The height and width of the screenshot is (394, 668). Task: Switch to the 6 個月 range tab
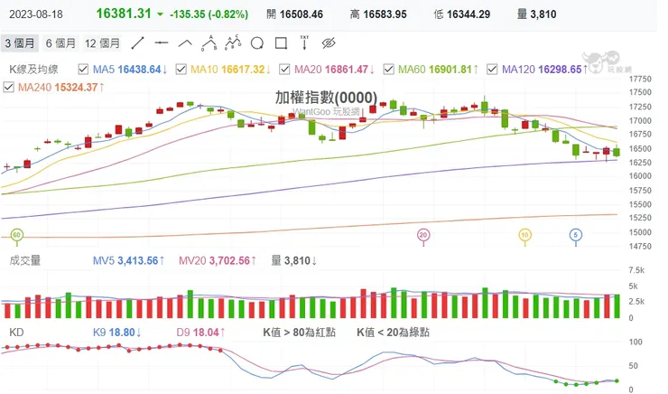coord(60,43)
